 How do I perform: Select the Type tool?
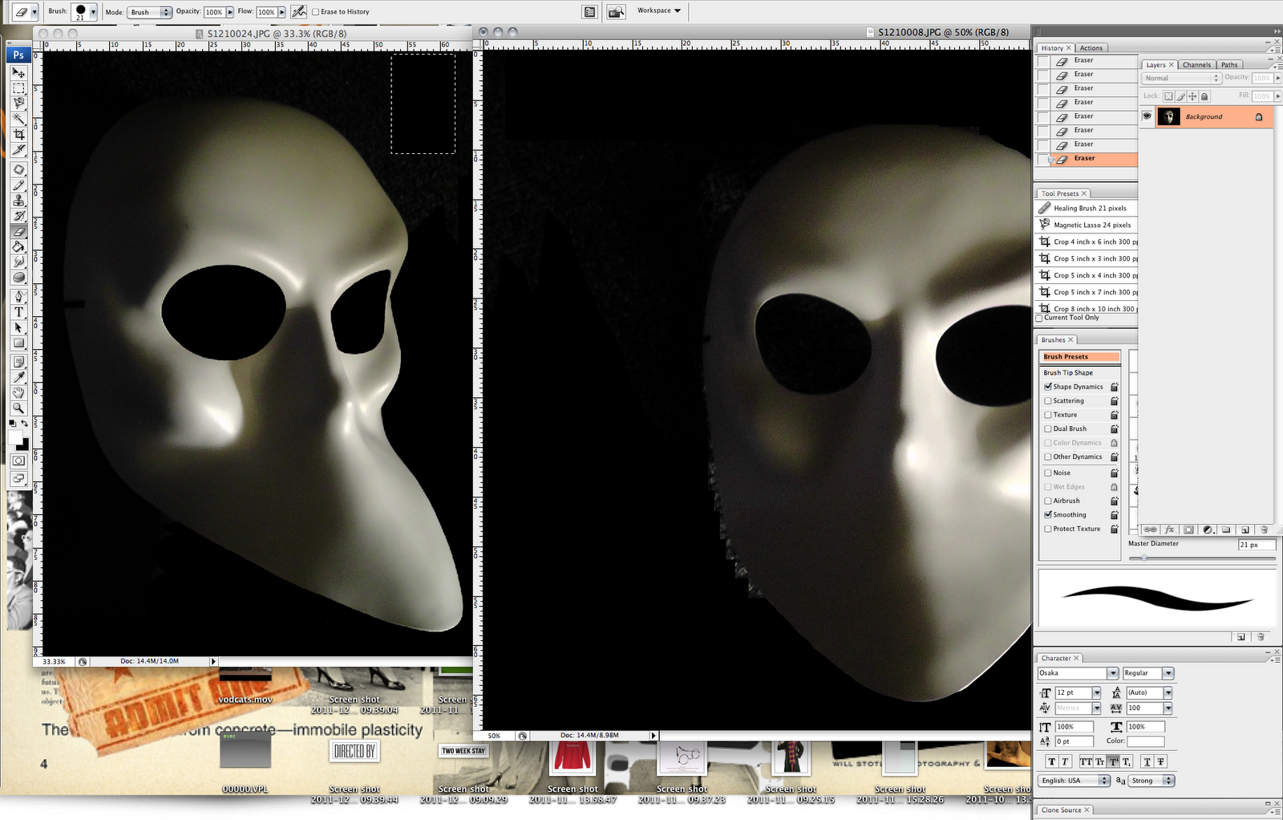(x=18, y=312)
